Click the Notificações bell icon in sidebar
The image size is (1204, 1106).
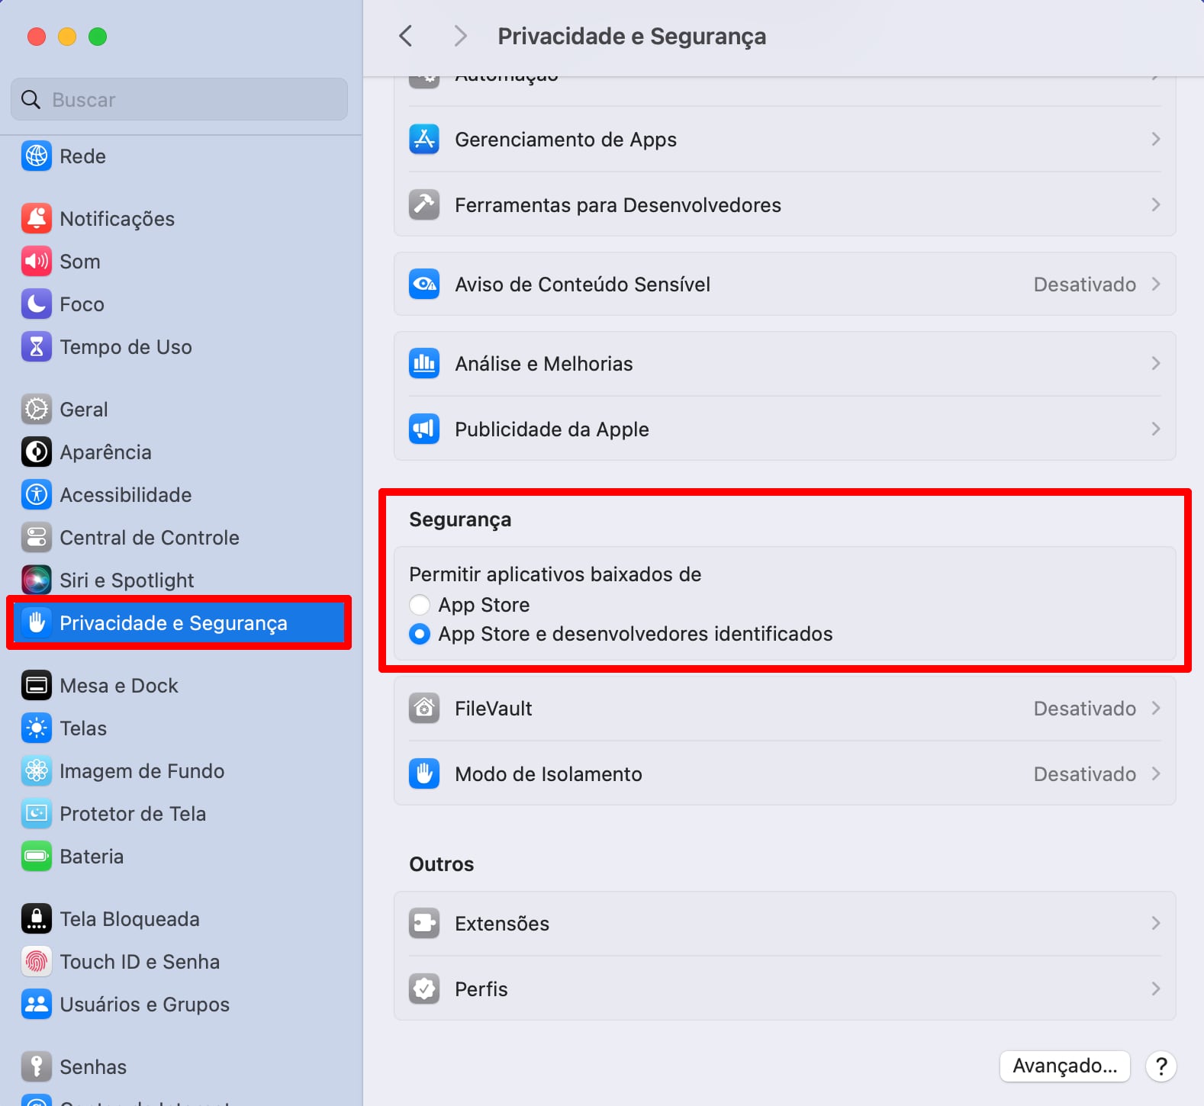coord(36,219)
